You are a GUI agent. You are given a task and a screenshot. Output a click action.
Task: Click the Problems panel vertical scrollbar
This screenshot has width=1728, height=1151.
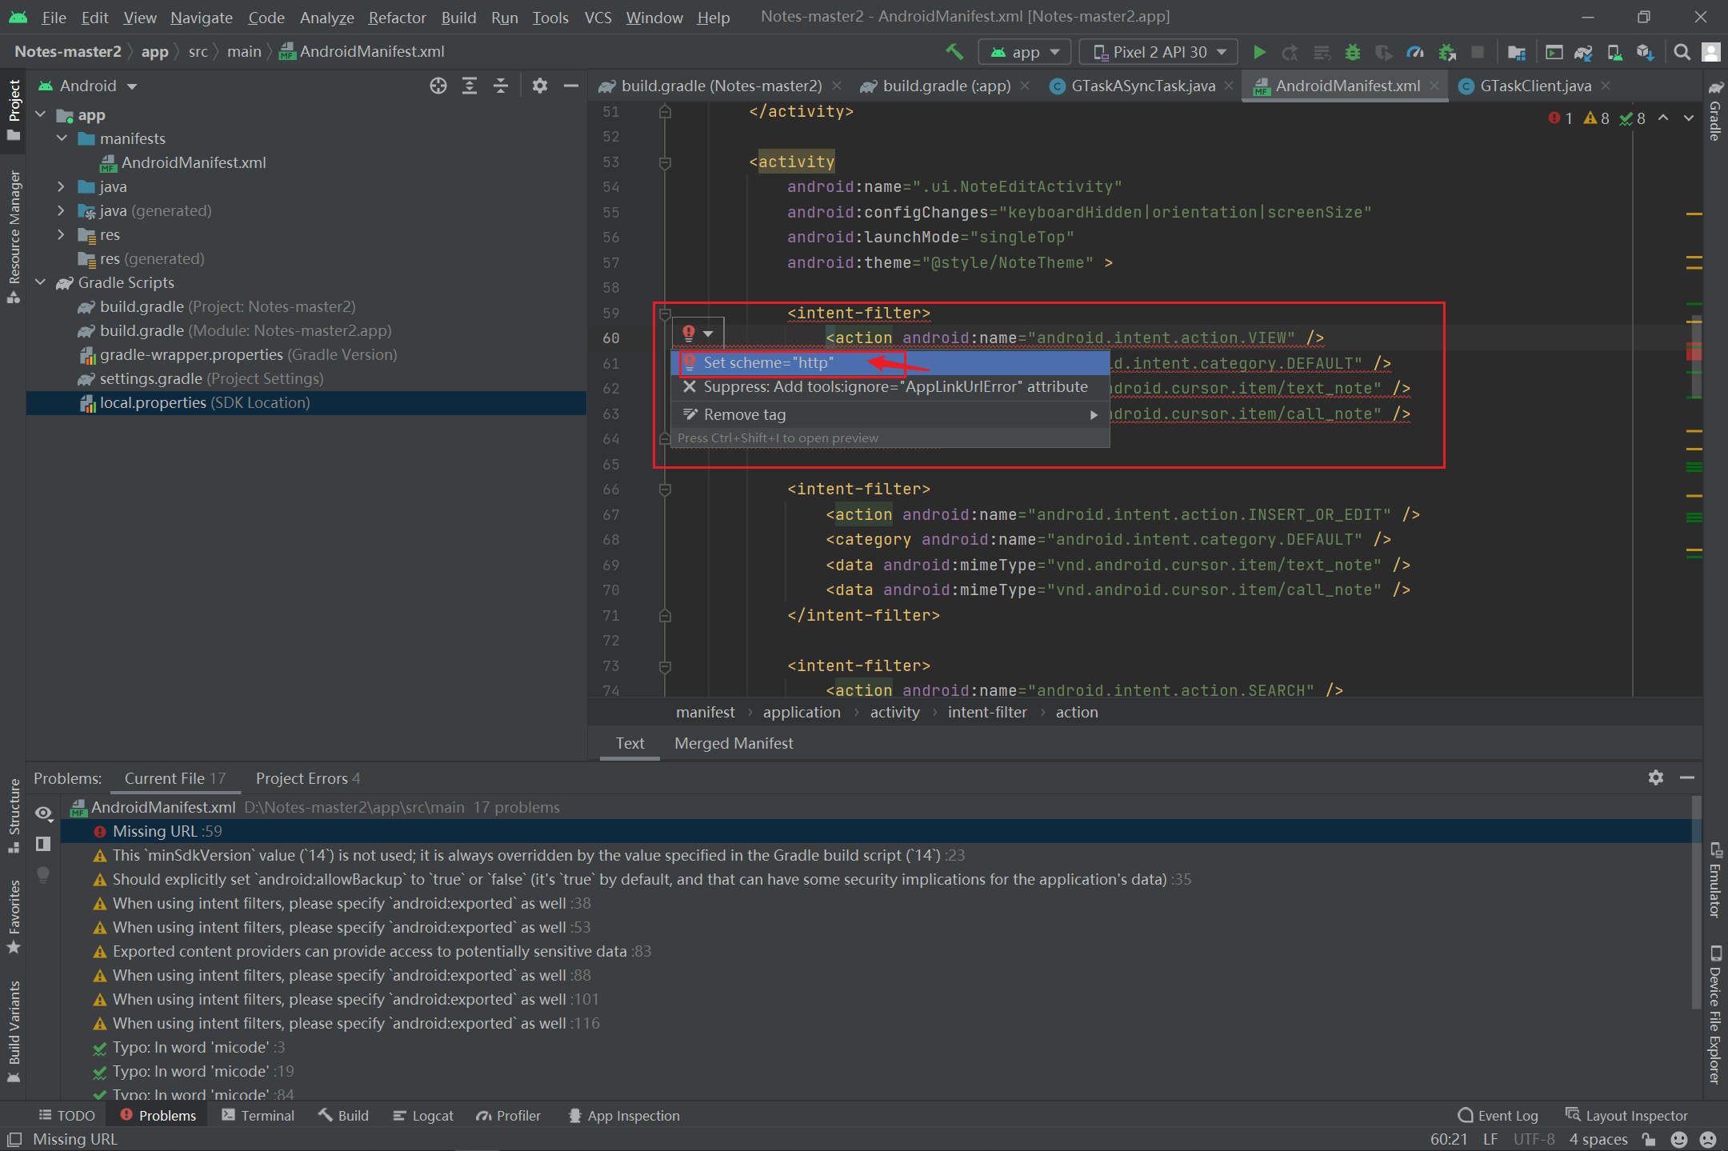(1697, 904)
